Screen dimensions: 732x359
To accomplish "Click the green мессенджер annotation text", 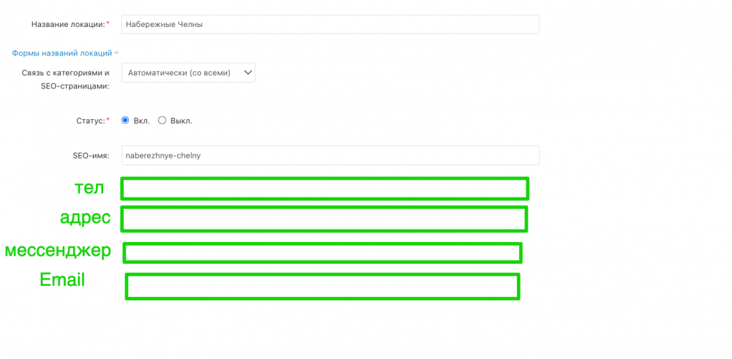I will (x=58, y=251).
